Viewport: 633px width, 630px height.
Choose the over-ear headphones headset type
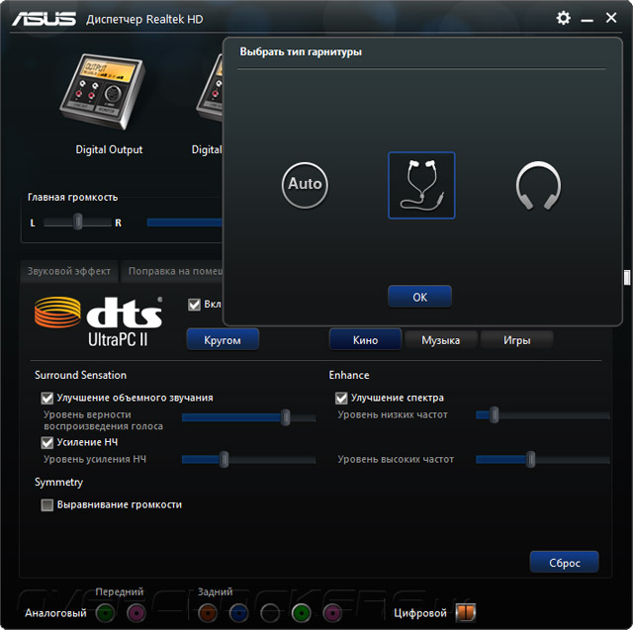(x=538, y=186)
